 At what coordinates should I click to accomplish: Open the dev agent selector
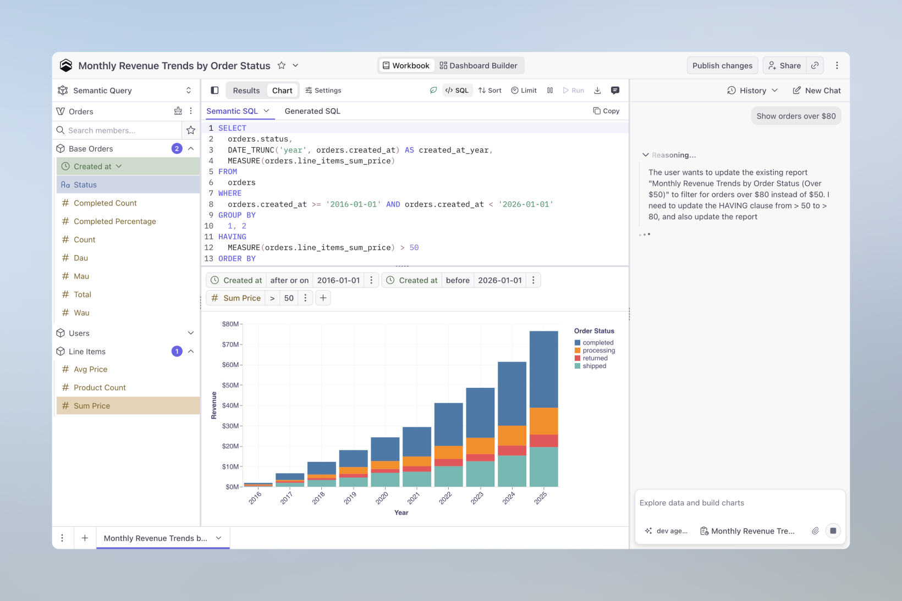tap(666, 531)
